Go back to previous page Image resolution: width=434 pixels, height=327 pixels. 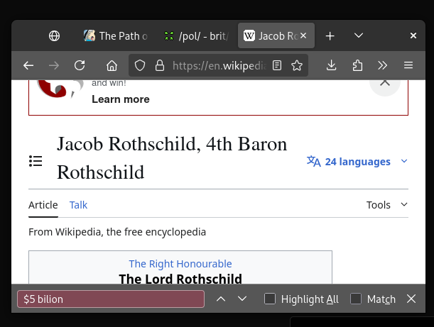tap(28, 65)
